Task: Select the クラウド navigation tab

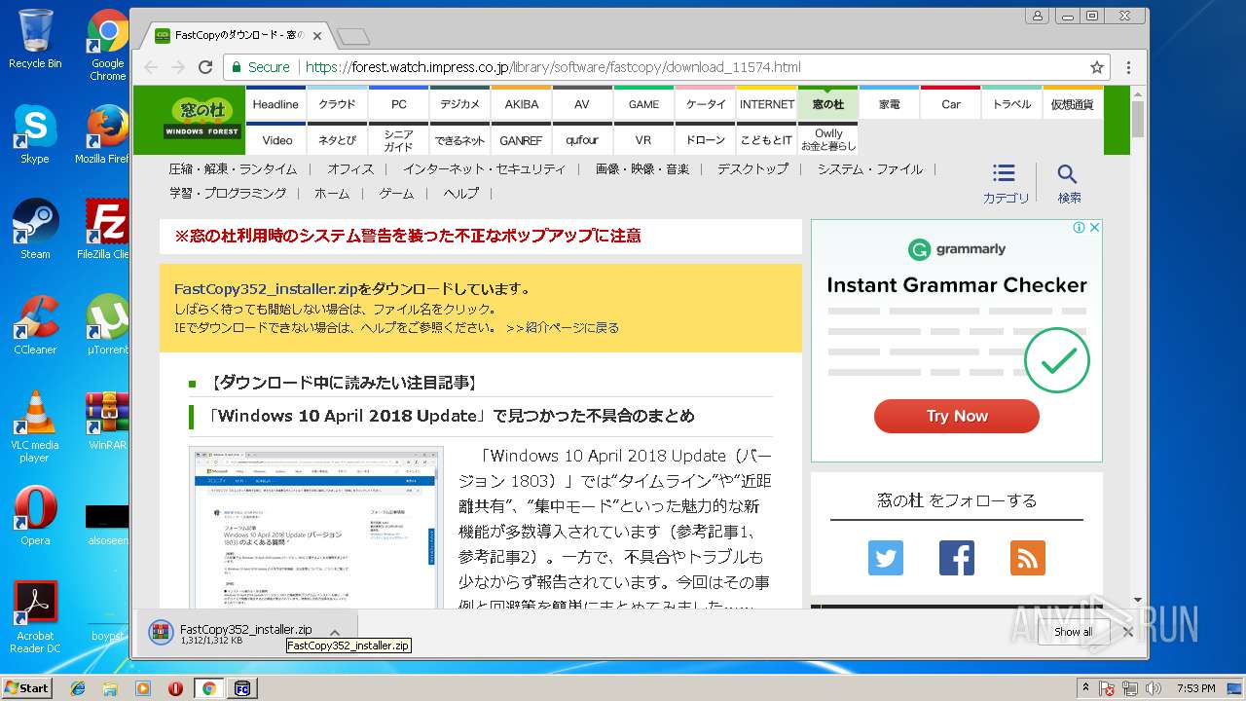Action: click(x=337, y=104)
